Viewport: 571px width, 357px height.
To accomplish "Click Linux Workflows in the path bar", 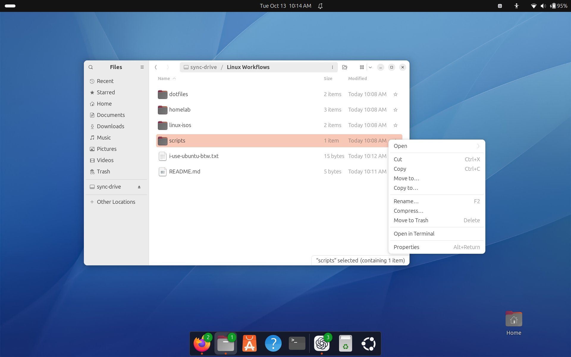I will pyautogui.click(x=248, y=67).
